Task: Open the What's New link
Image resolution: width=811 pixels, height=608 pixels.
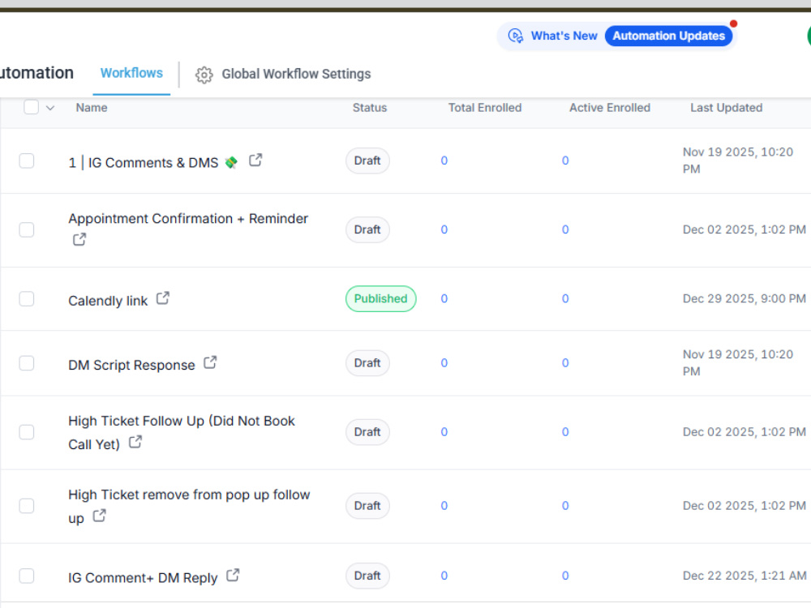Action: point(564,36)
